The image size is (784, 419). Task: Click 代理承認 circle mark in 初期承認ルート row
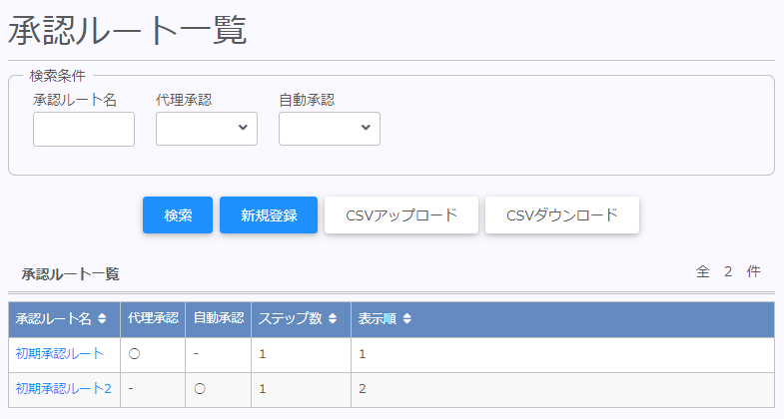pyautogui.click(x=134, y=354)
